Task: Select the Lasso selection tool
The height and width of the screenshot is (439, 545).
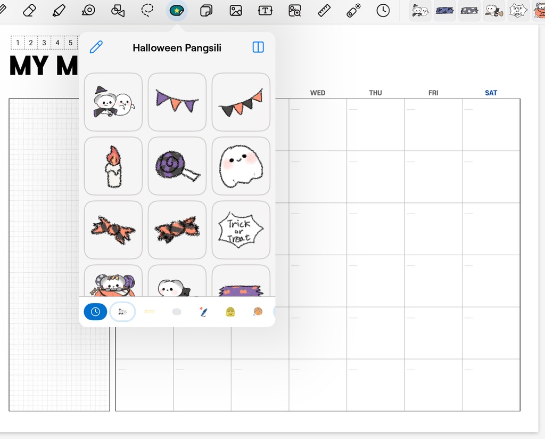Action: (147, 11)
